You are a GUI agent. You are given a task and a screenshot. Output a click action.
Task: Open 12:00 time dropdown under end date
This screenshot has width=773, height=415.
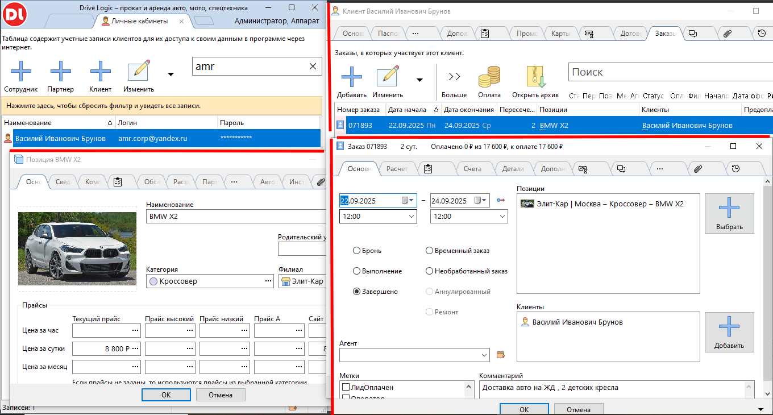pos(502,217)
